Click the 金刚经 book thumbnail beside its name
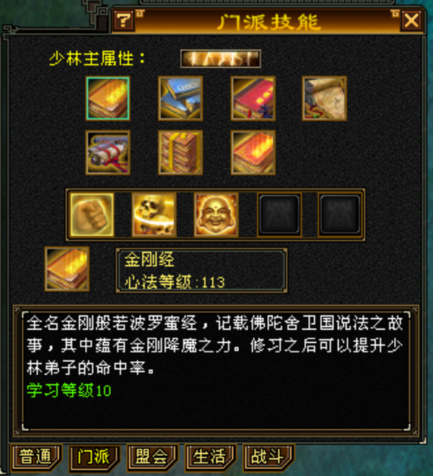The height and width of the screenshot is (476, 433). 67,269
